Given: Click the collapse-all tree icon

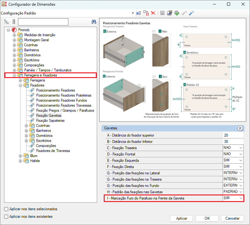Looking at the screenshot, I should pos(14,22).
